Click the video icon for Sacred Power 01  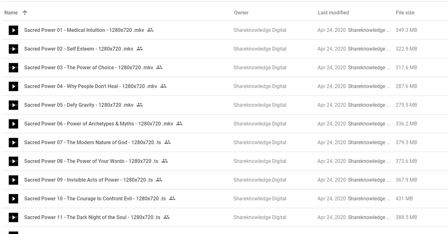point(13,30)
